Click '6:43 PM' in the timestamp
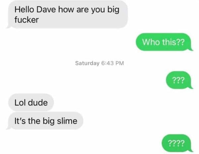 112,63
